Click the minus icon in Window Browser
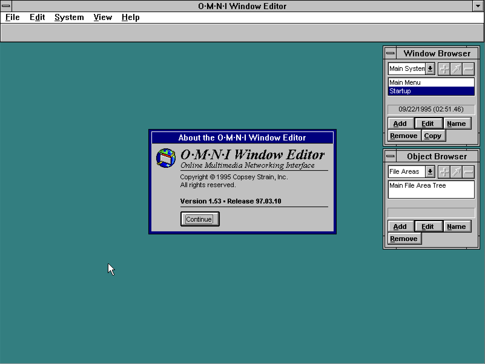The image size is (485, 364). pos(468,69)
